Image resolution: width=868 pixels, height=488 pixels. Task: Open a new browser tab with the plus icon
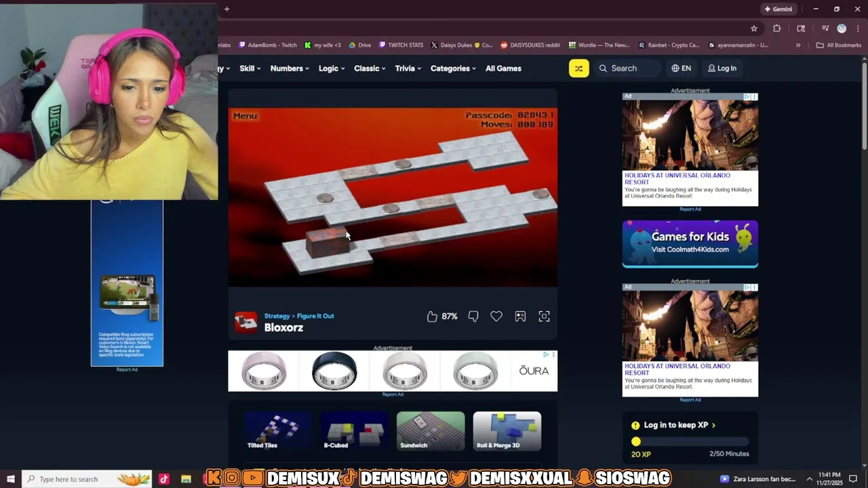coord(226,9)
